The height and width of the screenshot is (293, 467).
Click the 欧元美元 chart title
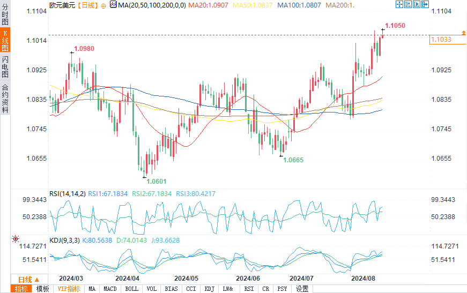coord(62,5)
